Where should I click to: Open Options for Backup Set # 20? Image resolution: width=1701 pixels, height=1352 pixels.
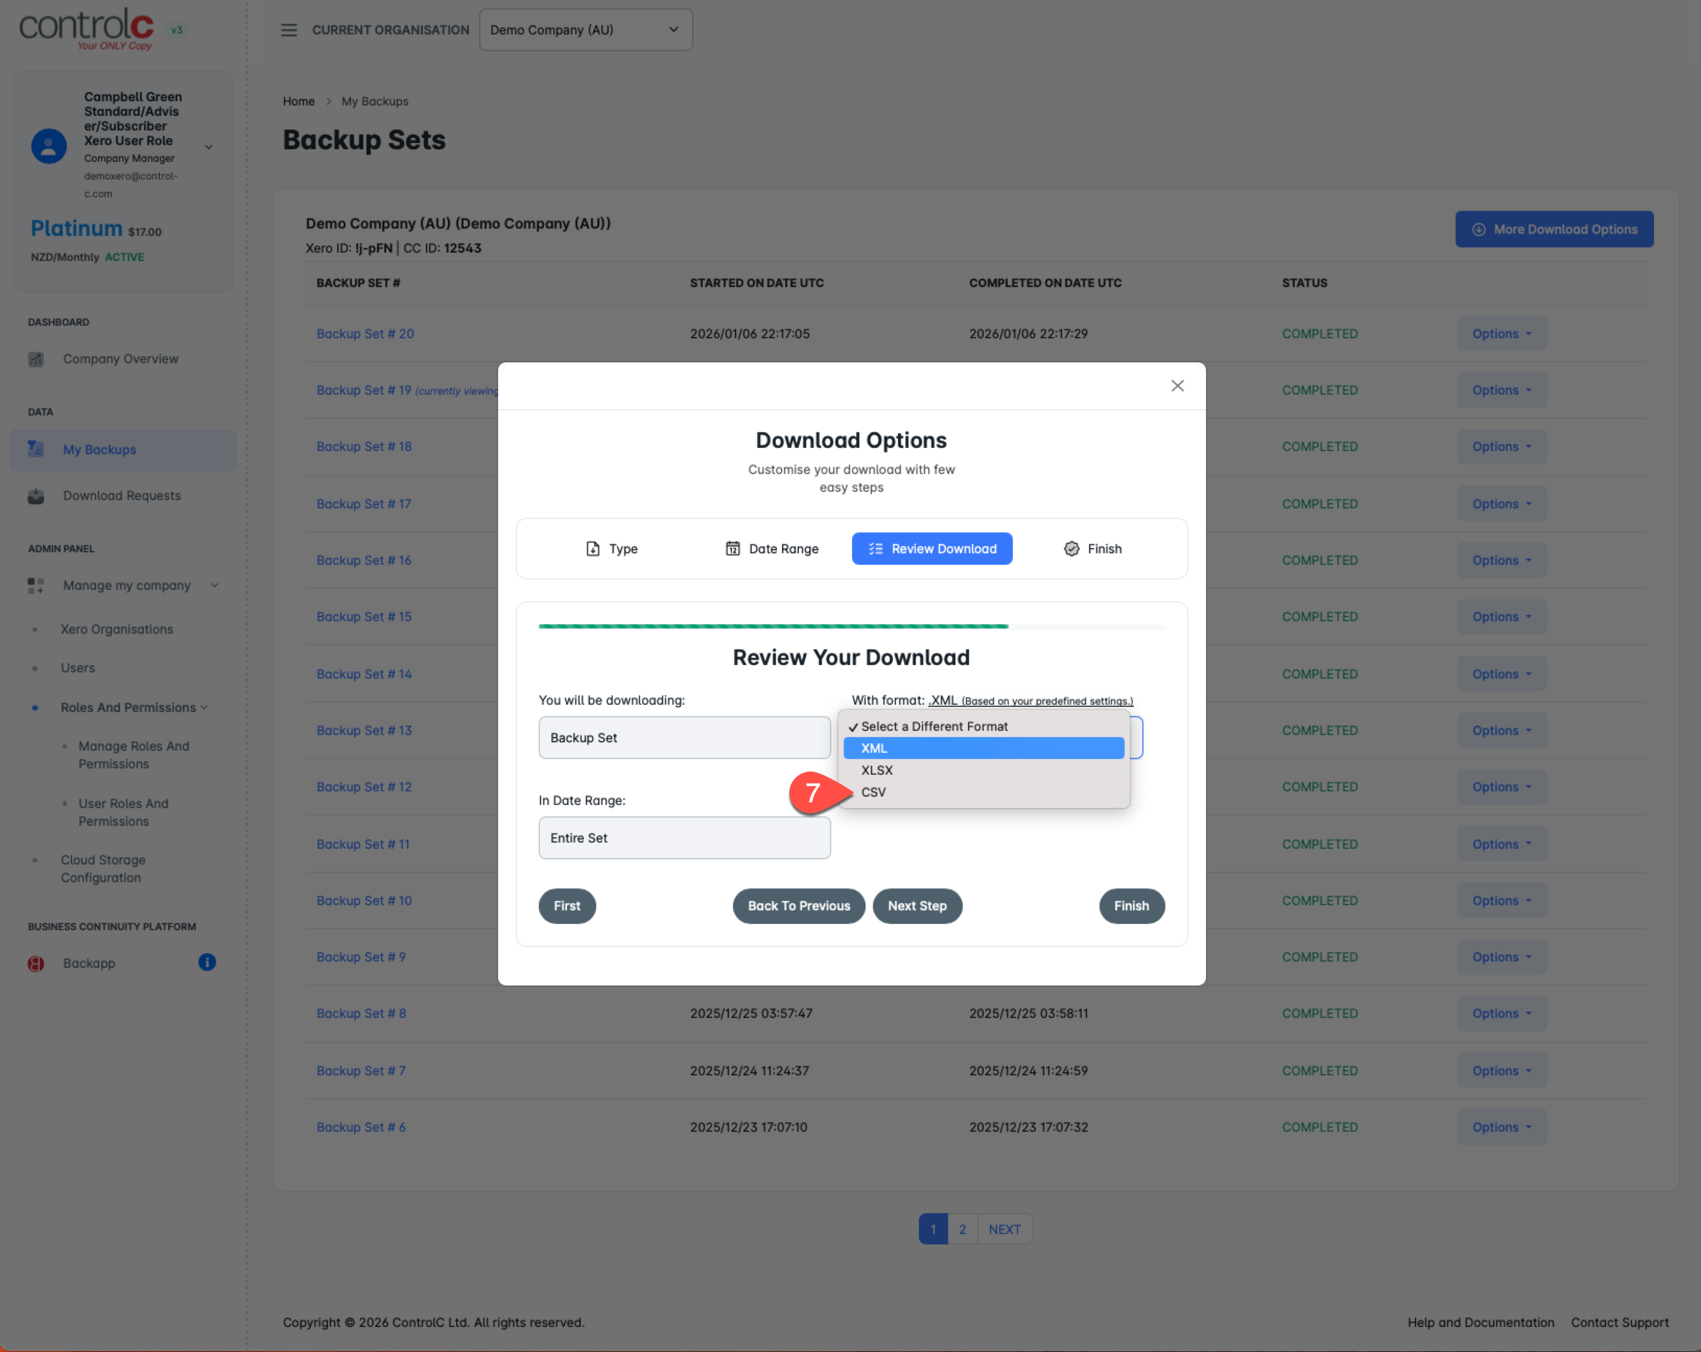(1501, 334)
